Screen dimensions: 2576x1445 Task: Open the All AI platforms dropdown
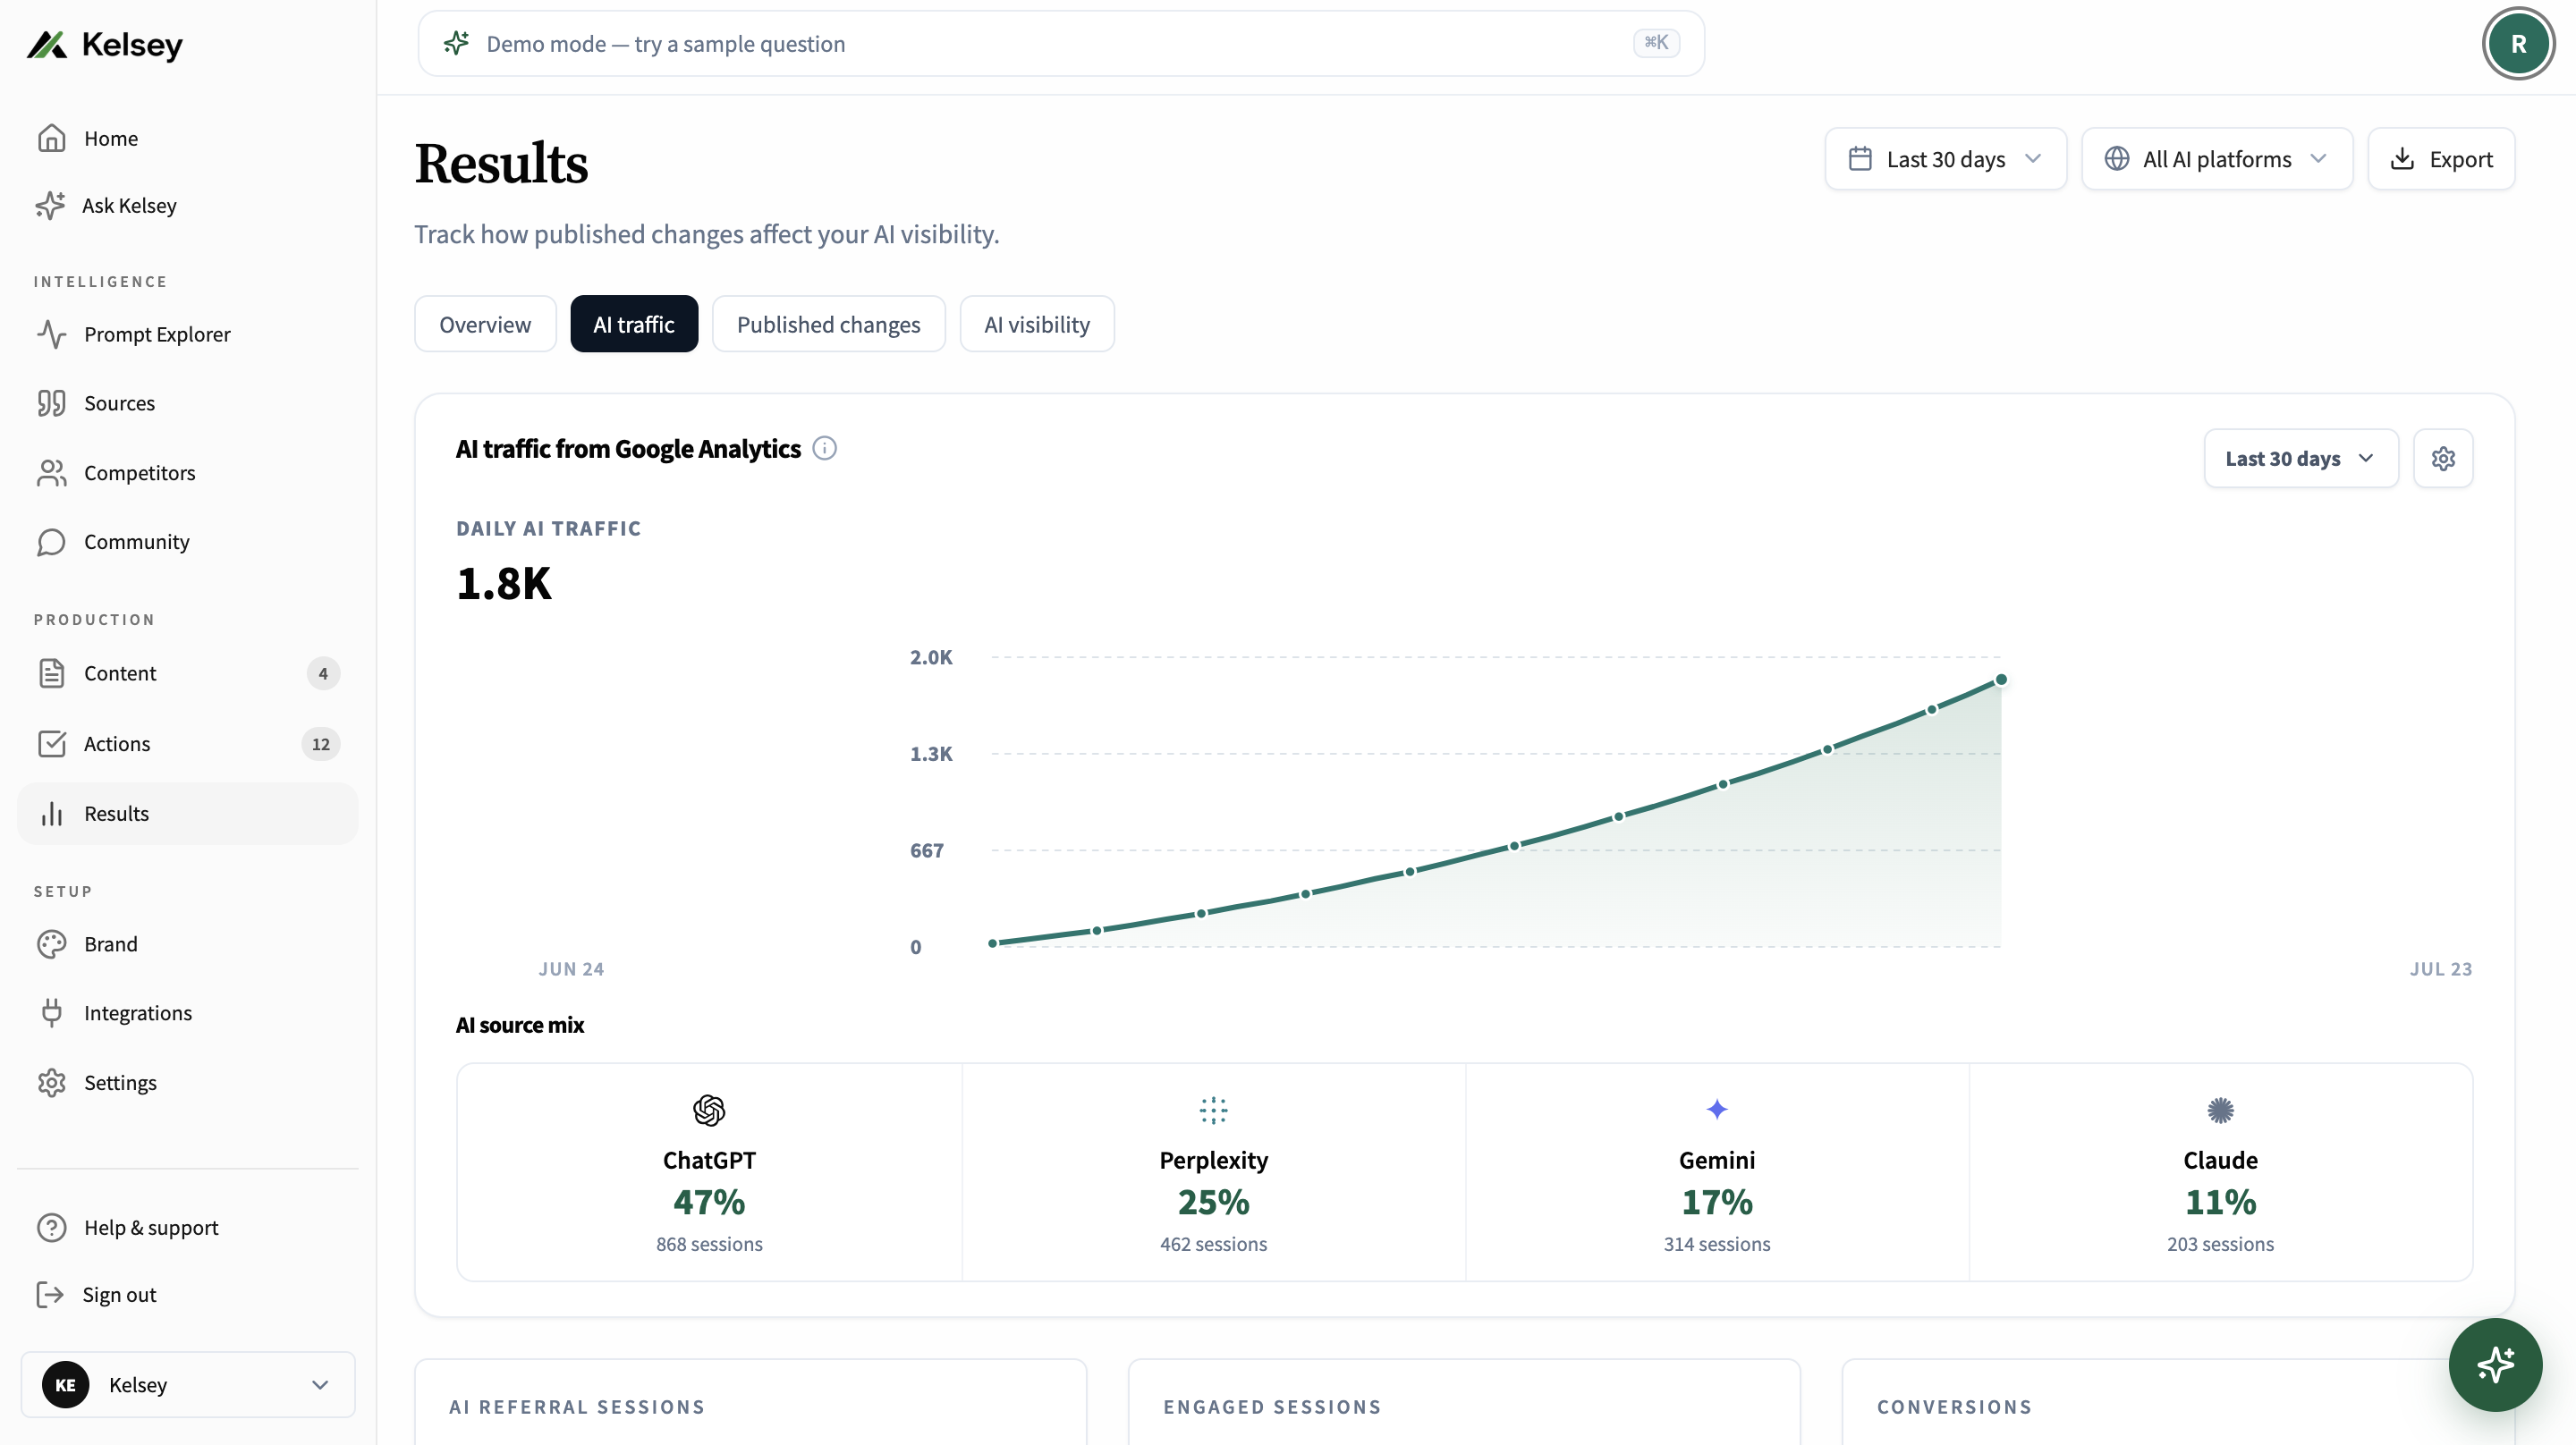[2216, 159]
